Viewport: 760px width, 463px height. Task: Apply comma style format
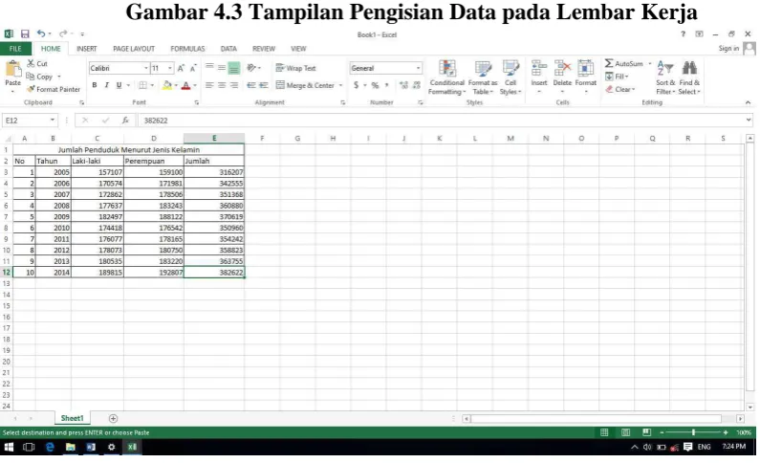[x=387, y=85]
